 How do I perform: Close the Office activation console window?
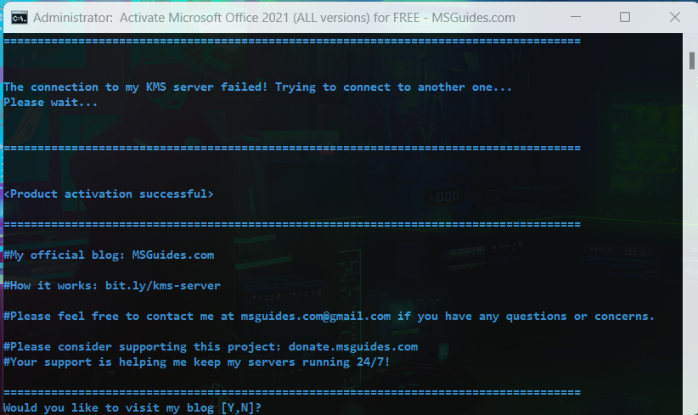tap(675, 17)
